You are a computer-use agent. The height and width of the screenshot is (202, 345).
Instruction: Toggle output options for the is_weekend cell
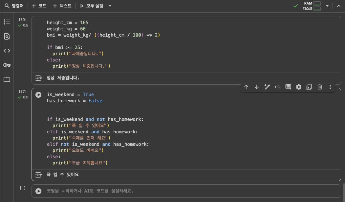pyautogui.click(x=38, y=175)
